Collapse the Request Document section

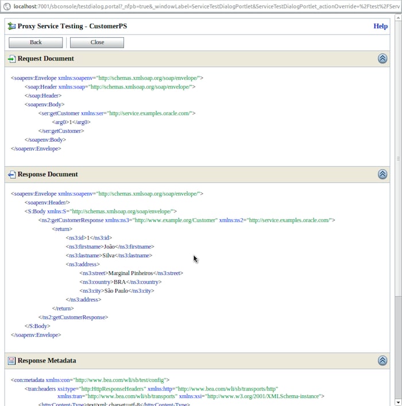pos(382,59)
